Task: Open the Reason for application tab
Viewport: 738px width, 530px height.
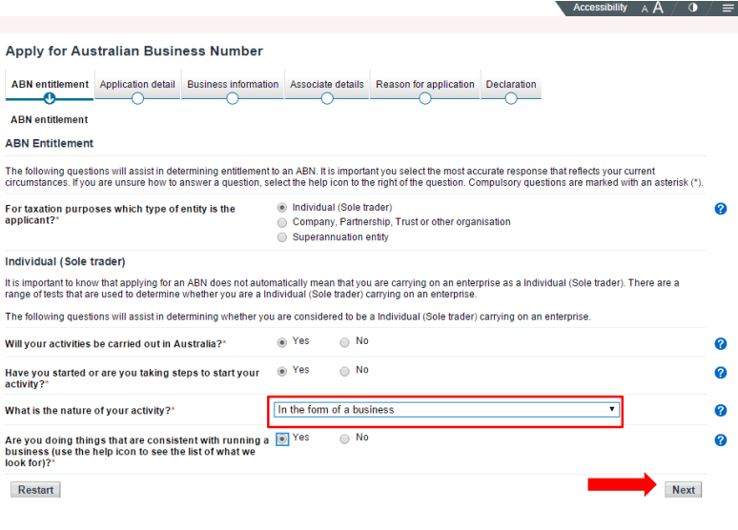Action: tap(424, 85)
